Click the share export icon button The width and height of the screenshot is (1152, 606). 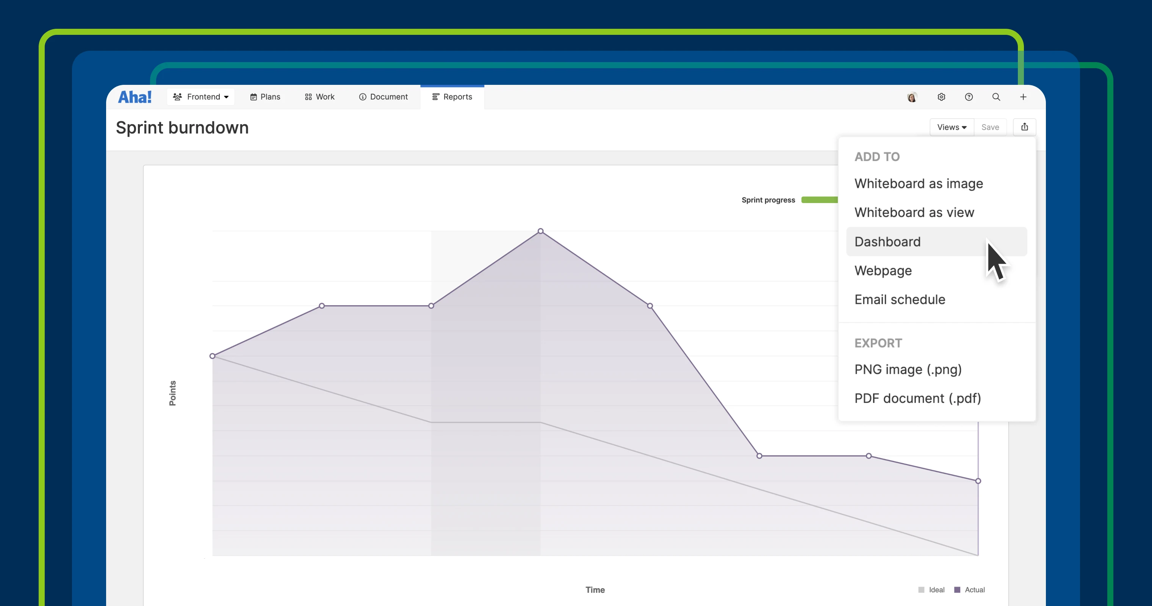tap(1025, 127)
